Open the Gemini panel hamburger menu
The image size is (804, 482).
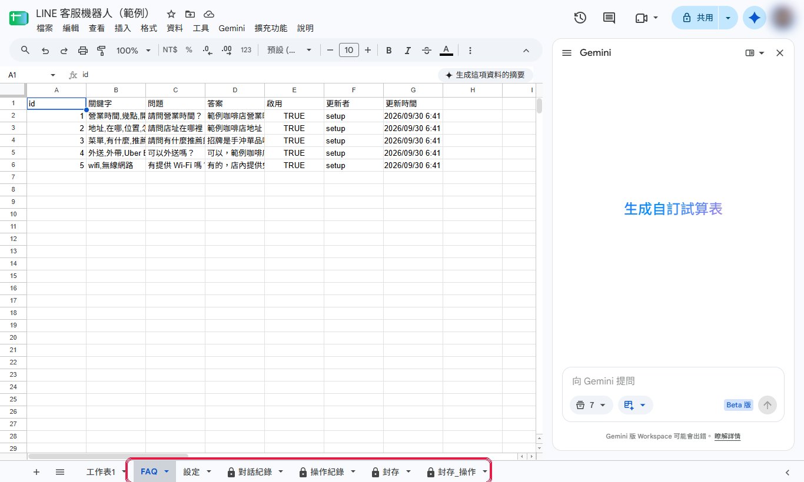(567, 53)
